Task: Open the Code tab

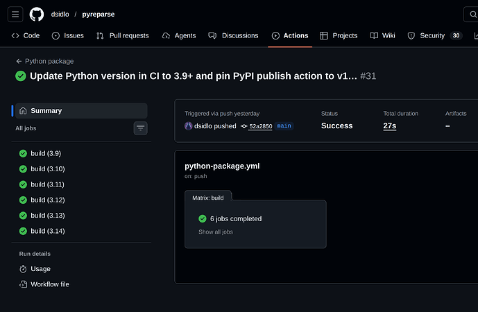Action: click(x=26, y=35)
